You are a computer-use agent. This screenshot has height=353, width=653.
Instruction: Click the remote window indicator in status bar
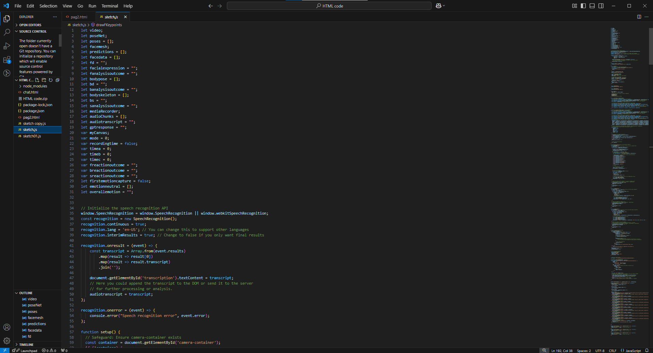pos(5,350)
